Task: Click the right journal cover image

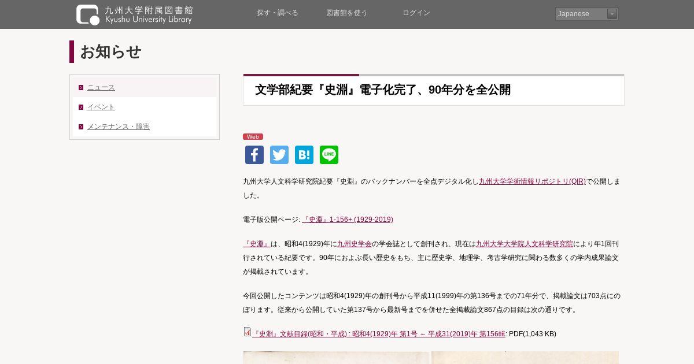Action: point(525,358)
